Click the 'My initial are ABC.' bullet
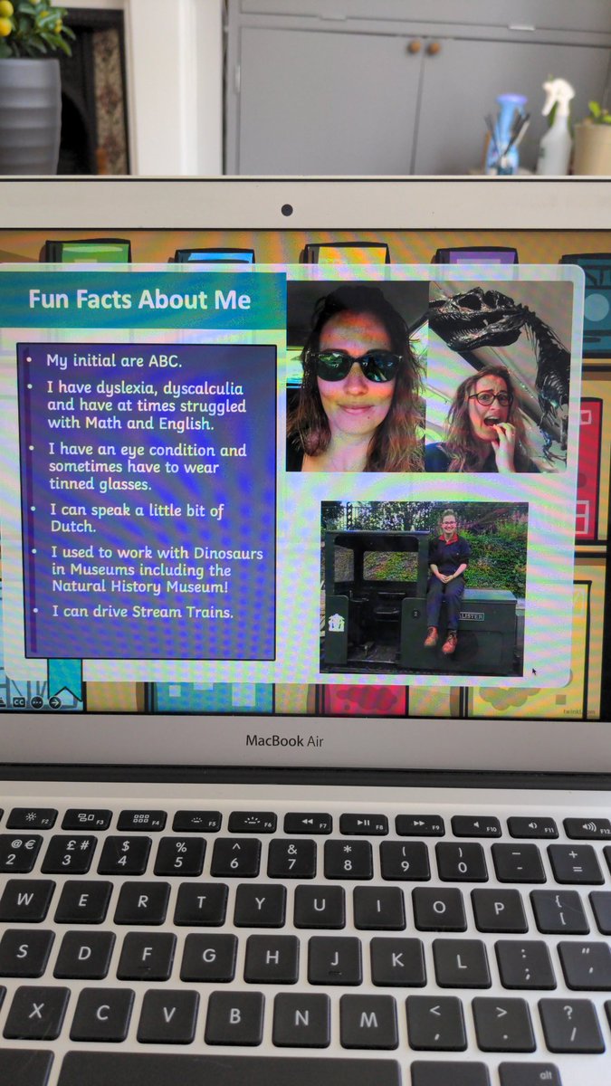The height and width of the screenshot is (1086, 611). point(114,360)
